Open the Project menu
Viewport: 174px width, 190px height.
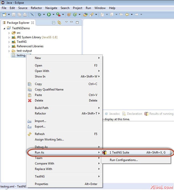(77, 8)
